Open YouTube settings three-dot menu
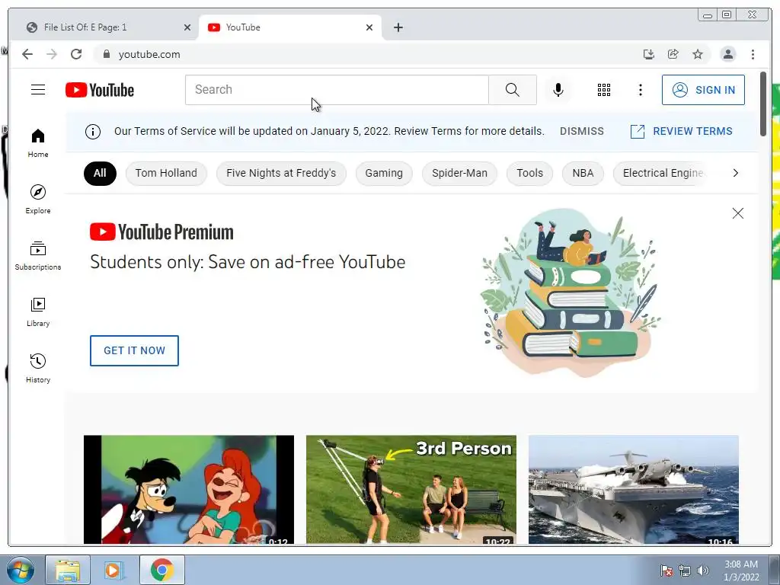The width and height of the screenshot is (780, 585). [640, 90]
